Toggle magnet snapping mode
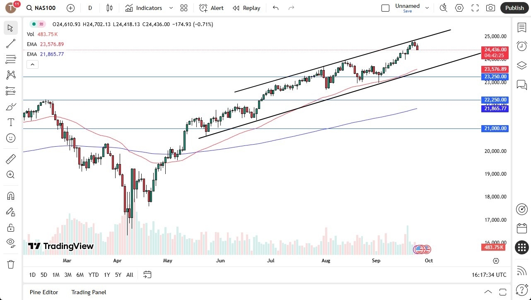This screenshot has height=300, width=531. 10,196
